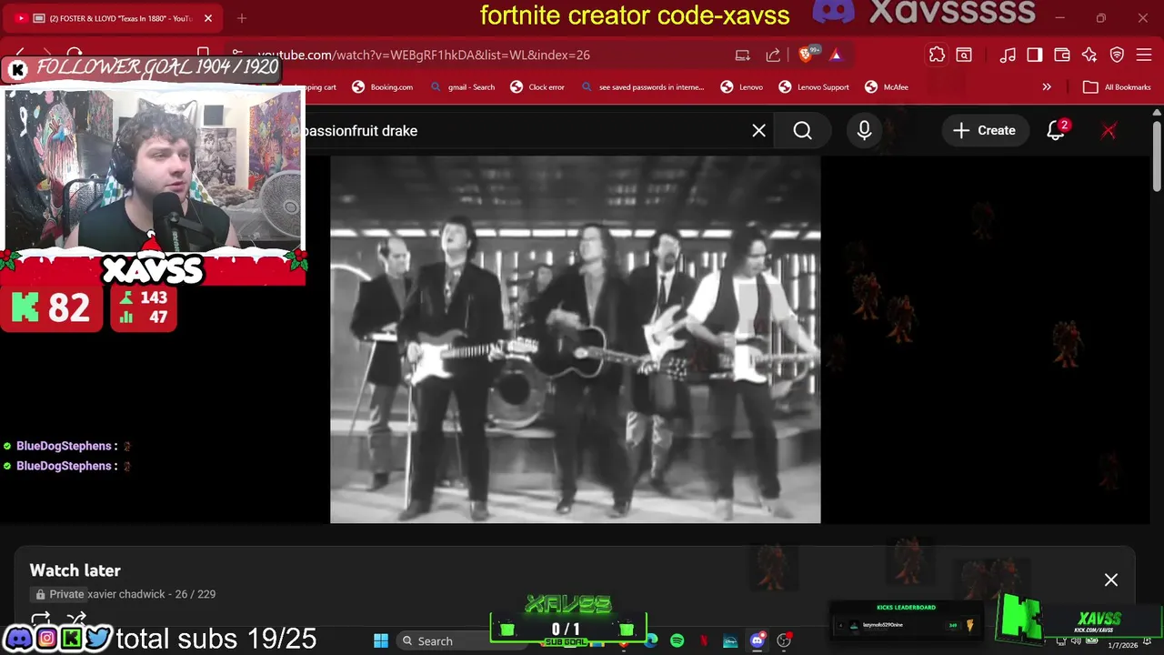
Task: Click the browser address bar URL
Action: click(x=425, y=55)
